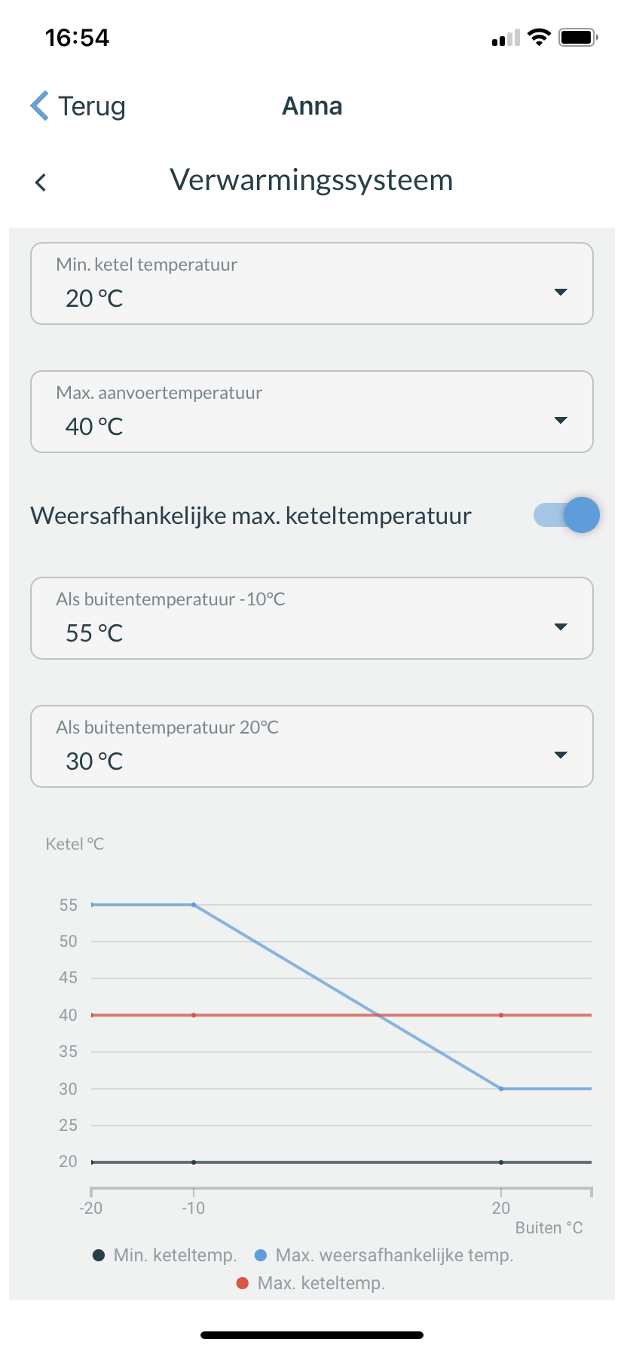The image size is (624, 1351).
Task: Tap the 20 °C min. ketel value field
Action: tap(312, 283)
